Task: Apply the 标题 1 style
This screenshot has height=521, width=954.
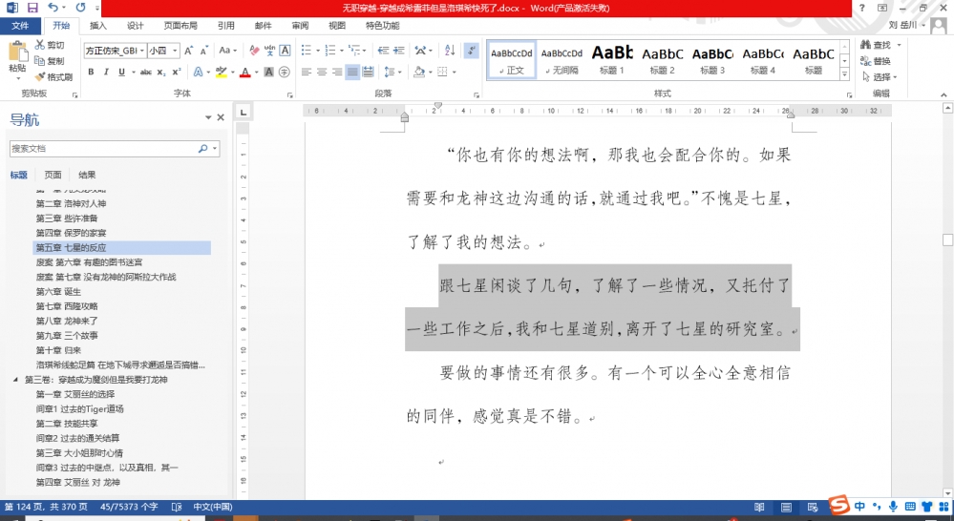Action: tap(612, 59)
